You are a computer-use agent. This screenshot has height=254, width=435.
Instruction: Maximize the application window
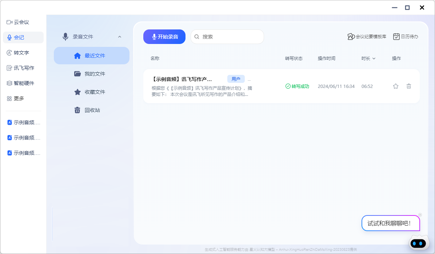(407, 8)
